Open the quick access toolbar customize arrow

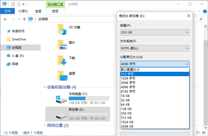[x=23, y=4]
